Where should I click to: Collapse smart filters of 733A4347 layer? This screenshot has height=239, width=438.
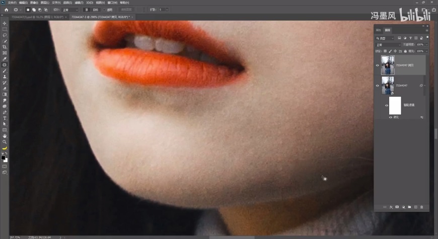[x=425, y=86]
